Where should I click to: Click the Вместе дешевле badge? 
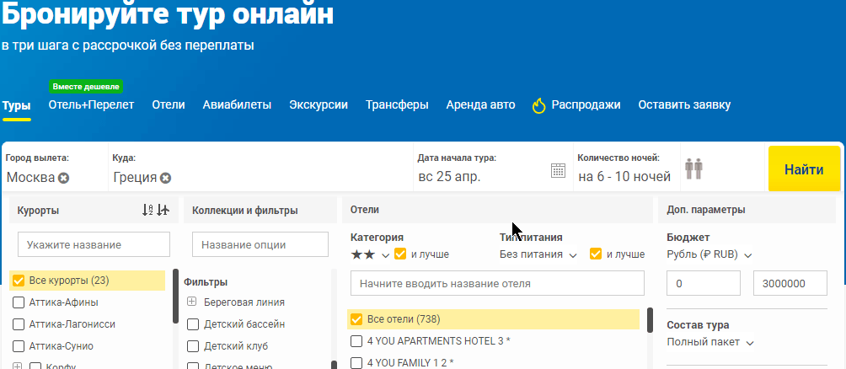click(x=86, y=86)
